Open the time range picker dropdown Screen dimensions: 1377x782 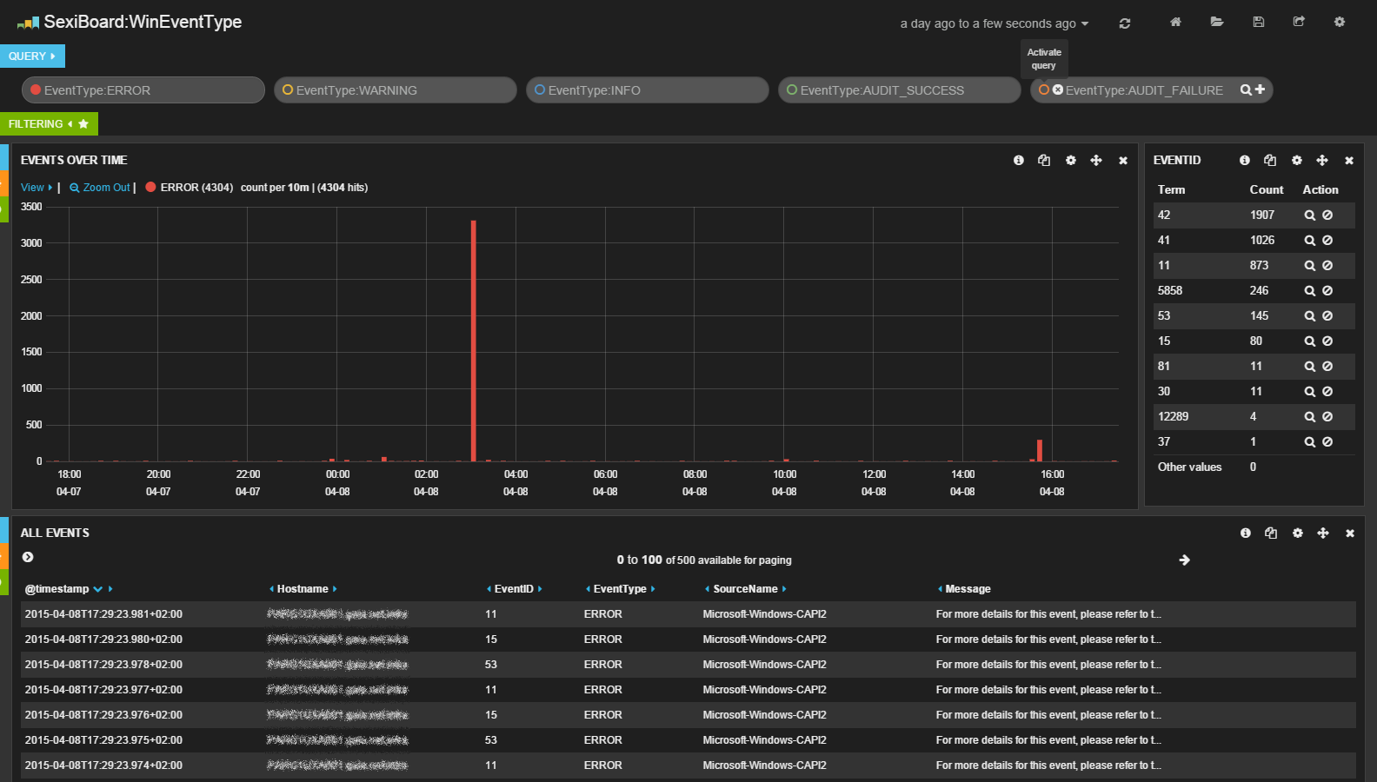tap(994, 23)
